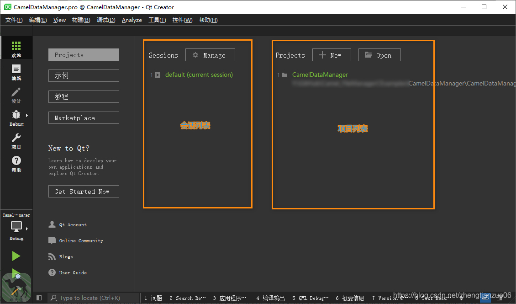Click the New project button

(x=332, y=55)
